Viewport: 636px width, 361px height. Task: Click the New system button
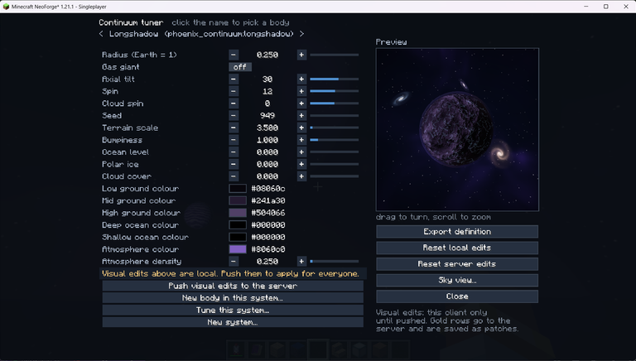233,322
